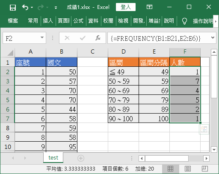Switch to the 插入 ribbon tab
The height and width of the screenshot is (174, 219).
[48, 21]
